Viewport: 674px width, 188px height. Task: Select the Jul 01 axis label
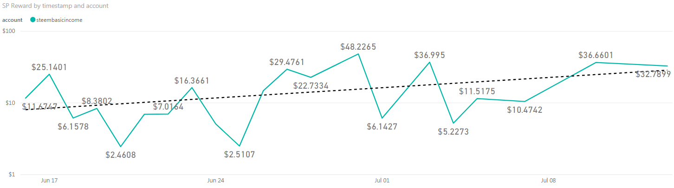click(x=382, y=180)
